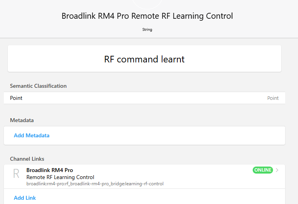Image resolution: width=298 pixels, height=204 pixels.
Task: Open the Broadlink RM4 Pro channel link
Action: [50, 170]
